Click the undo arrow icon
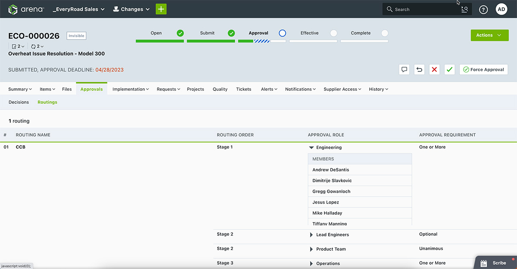The image size is (517, 269). pos(419,70)
